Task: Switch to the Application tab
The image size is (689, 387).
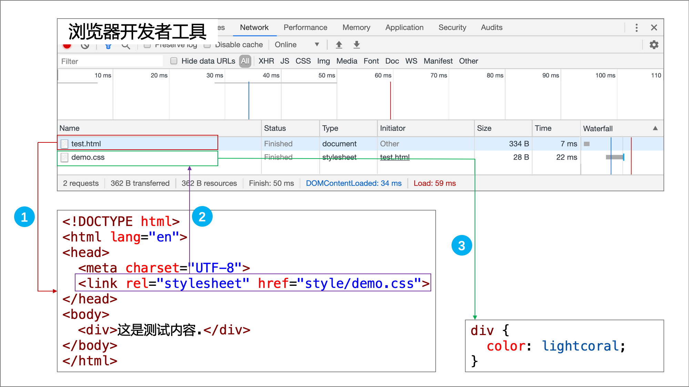Action: tap(404, 28)
